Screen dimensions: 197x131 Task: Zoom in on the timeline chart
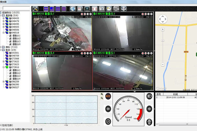tap(102, 94)
